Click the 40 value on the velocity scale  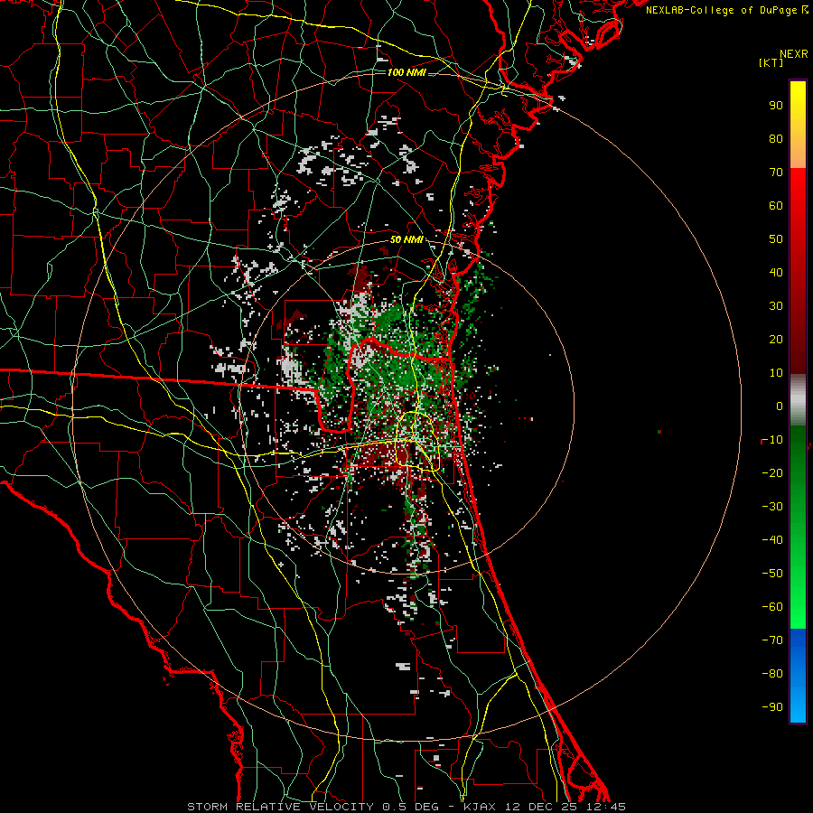click(x=776, y=272)
